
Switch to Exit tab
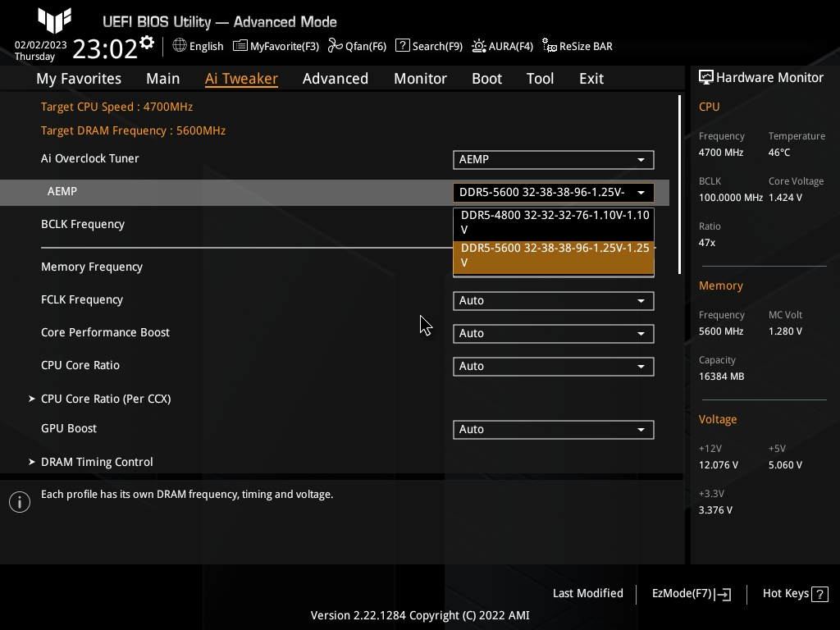tap(591, 79)
